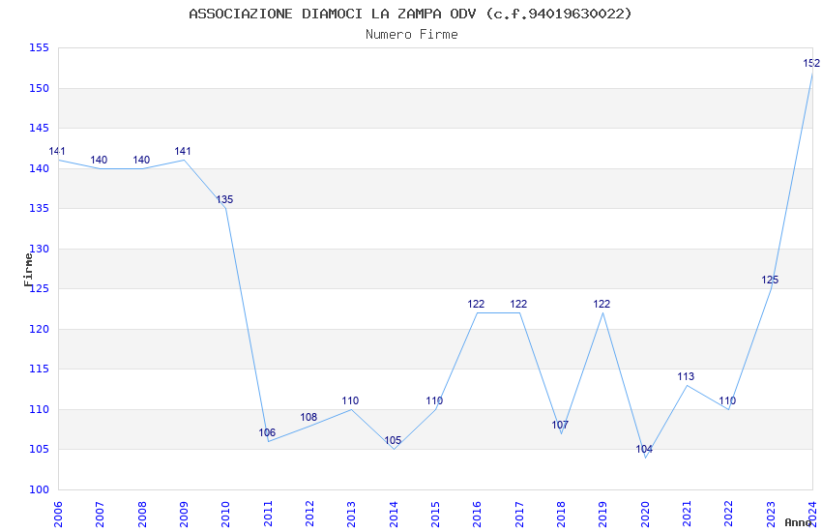Click the x-axis year label 2011
822x532 pixels.
click(x=267, y=515)
